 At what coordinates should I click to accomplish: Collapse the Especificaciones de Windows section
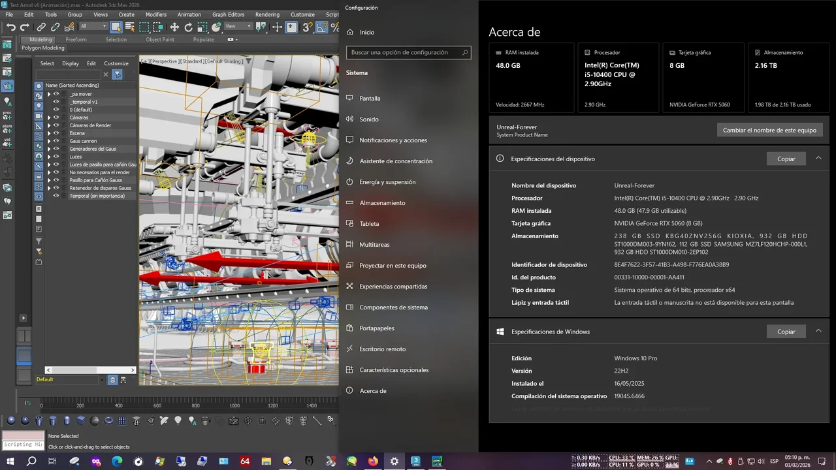(818, 332)
